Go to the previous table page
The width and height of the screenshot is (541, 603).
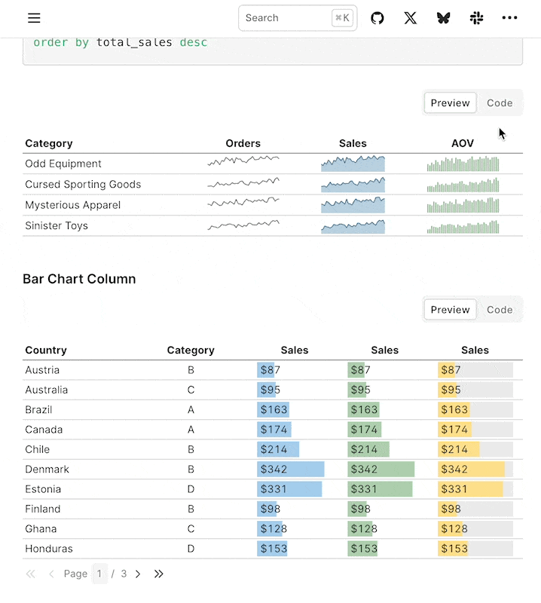pyautogui.click(x=51, y=574)
